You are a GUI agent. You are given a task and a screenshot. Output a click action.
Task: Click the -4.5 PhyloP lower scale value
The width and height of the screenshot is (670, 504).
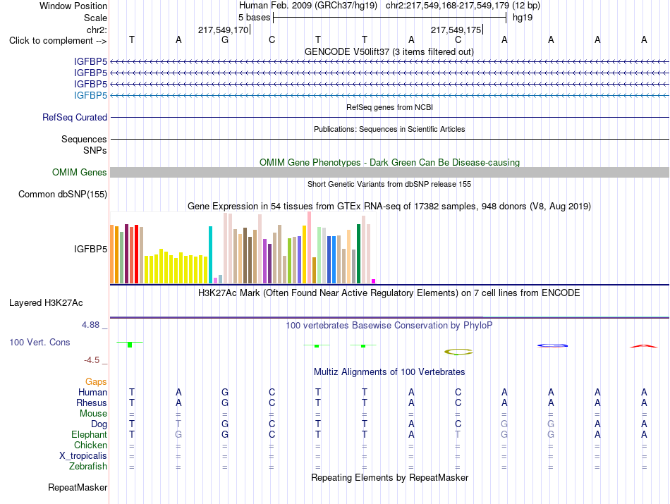point(92,360)
